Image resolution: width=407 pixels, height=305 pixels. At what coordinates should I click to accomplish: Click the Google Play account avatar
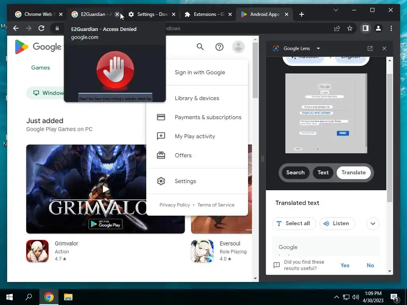coord(238,47)
